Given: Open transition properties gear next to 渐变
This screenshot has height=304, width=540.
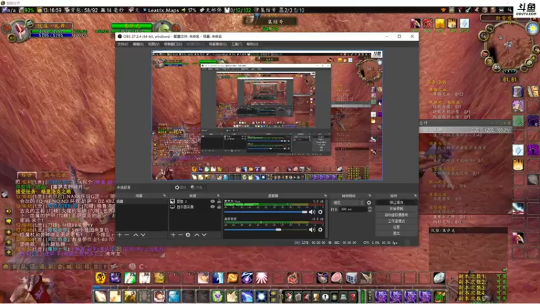Looking at the screenshot, I should pos(369,203).
